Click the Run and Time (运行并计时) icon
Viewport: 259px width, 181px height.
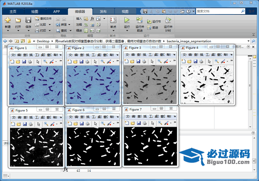point(168,20)
